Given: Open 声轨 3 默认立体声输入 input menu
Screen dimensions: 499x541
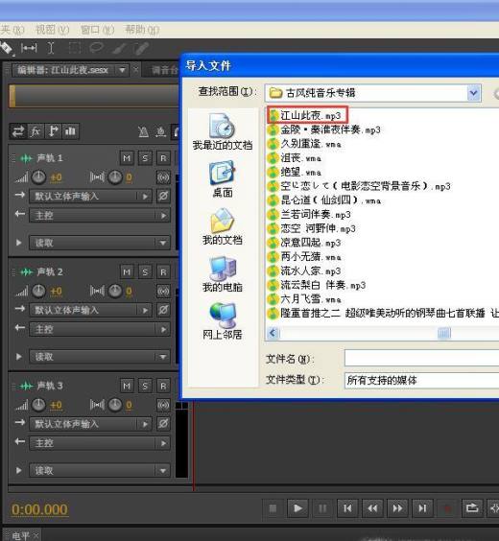Looking at the screenshot, I should pos(91,424).
